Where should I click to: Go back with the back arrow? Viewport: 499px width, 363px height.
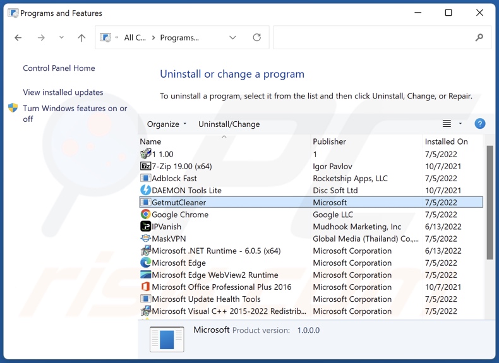point(18,38)
